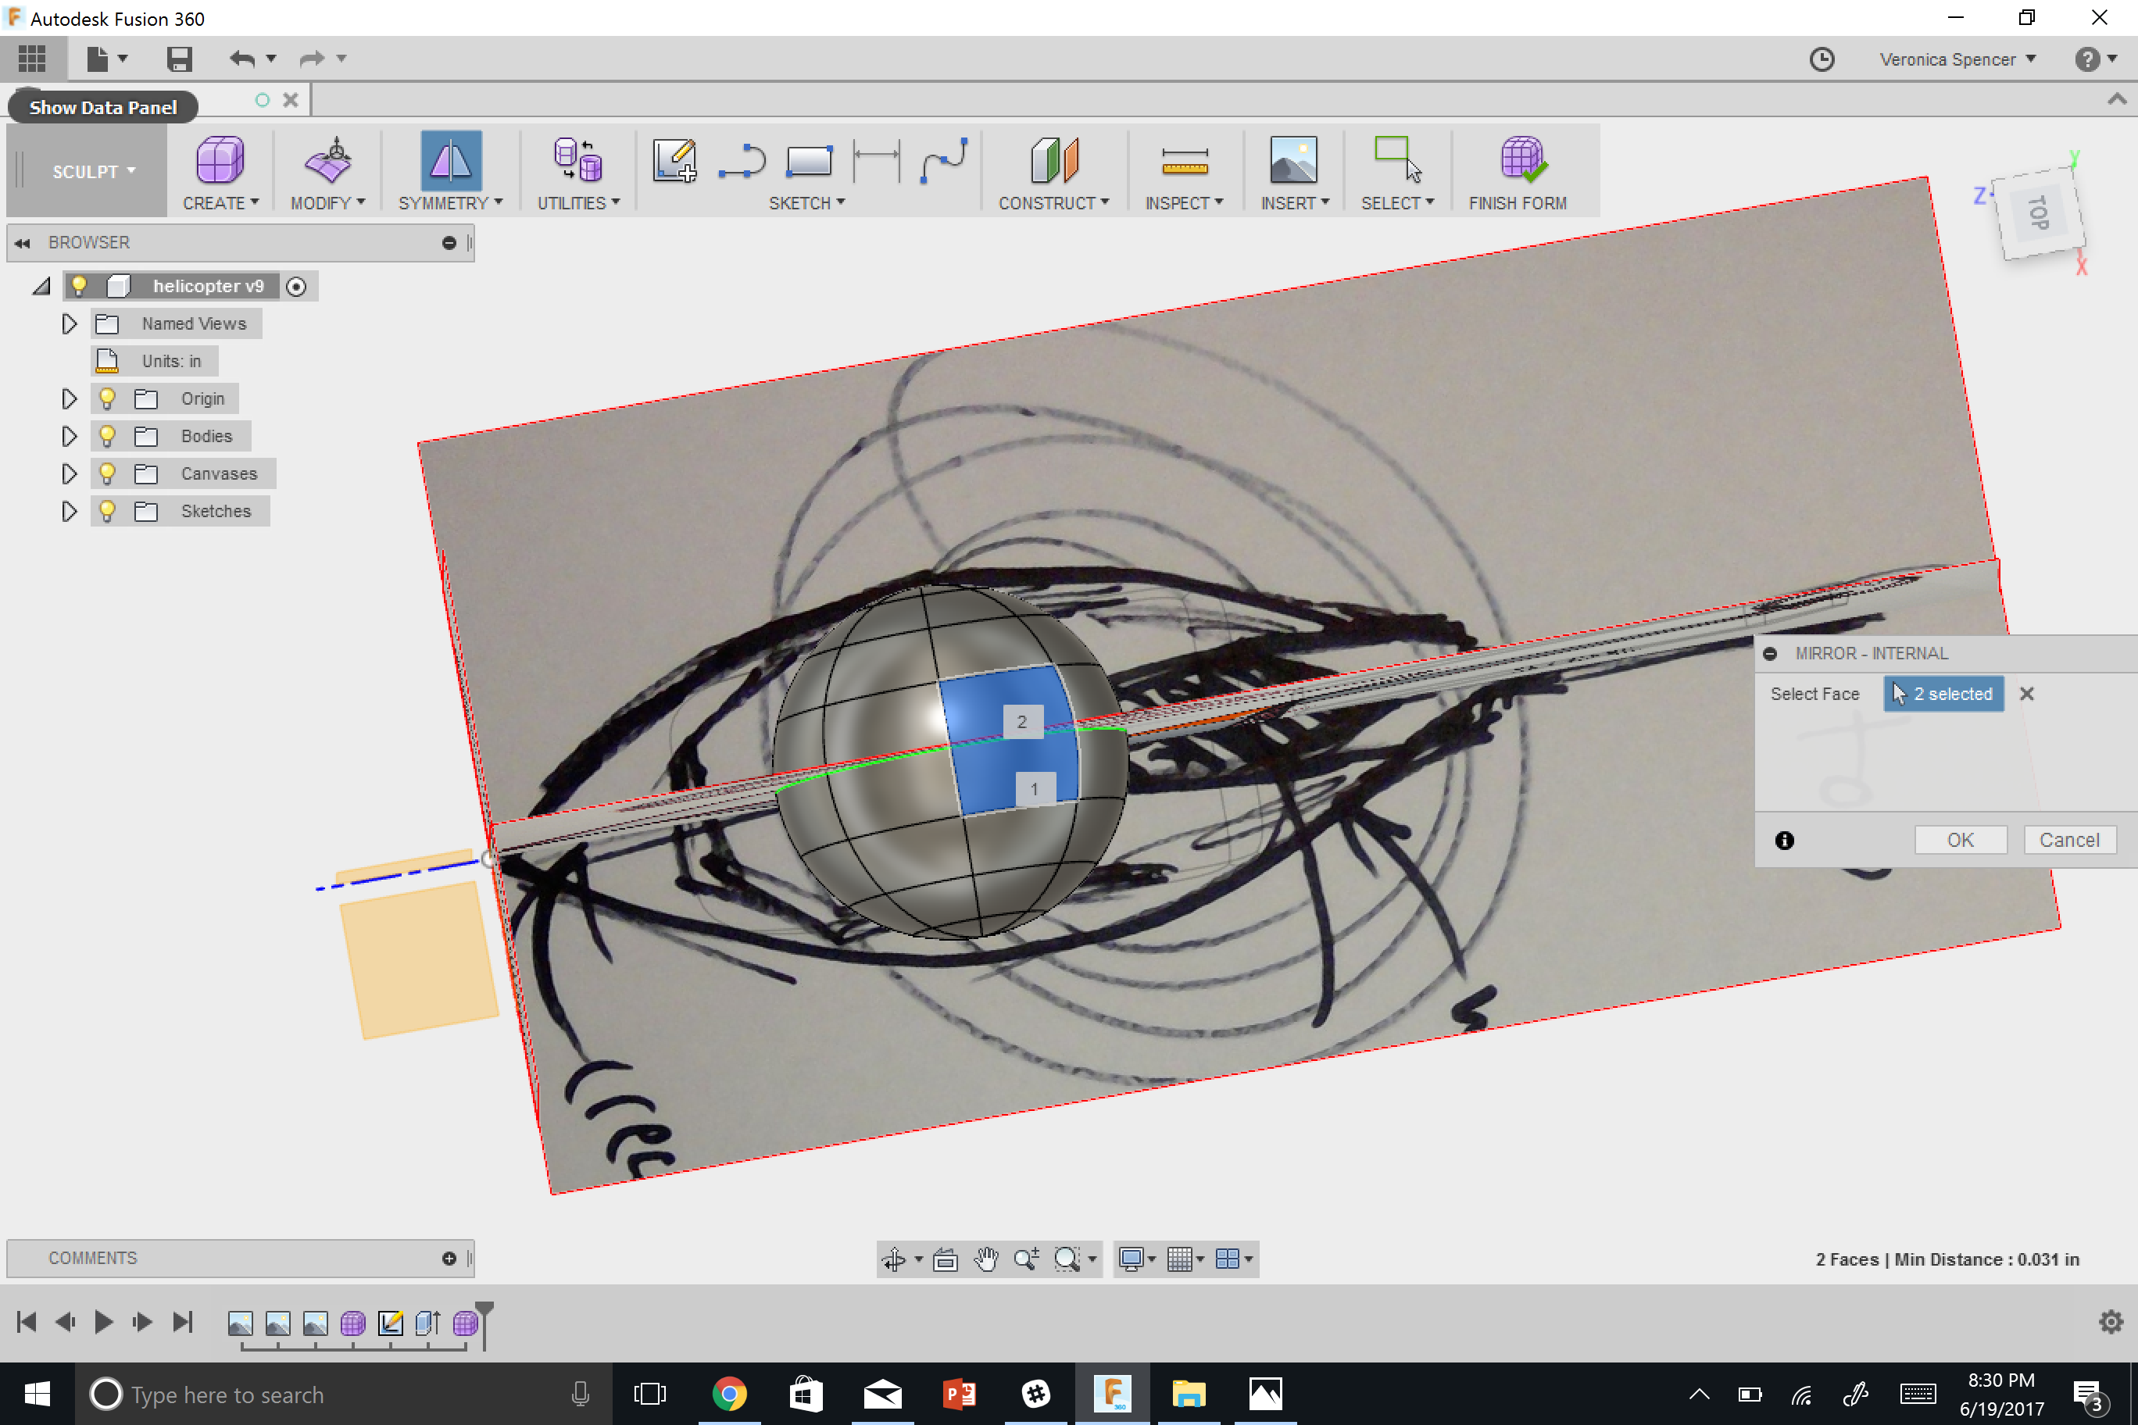Click OK in Mirror Internal dialog
Viewport: 2138px width, 1425px height.
[x=1960, y=840]
